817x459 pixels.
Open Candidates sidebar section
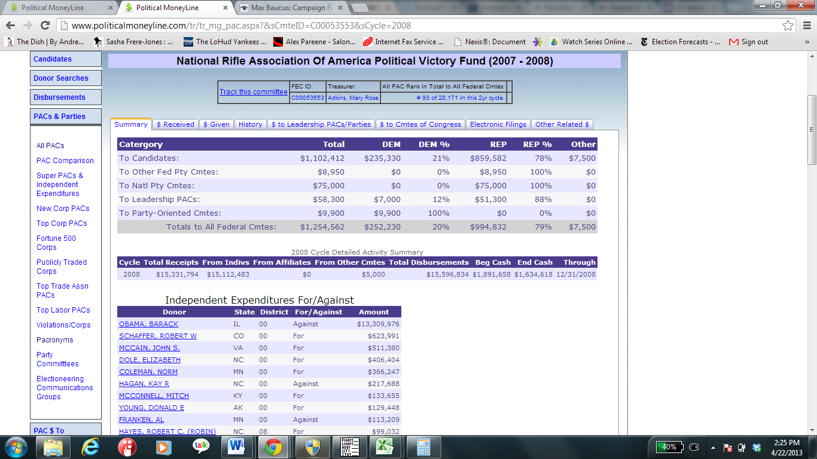[x=66, y=59]
